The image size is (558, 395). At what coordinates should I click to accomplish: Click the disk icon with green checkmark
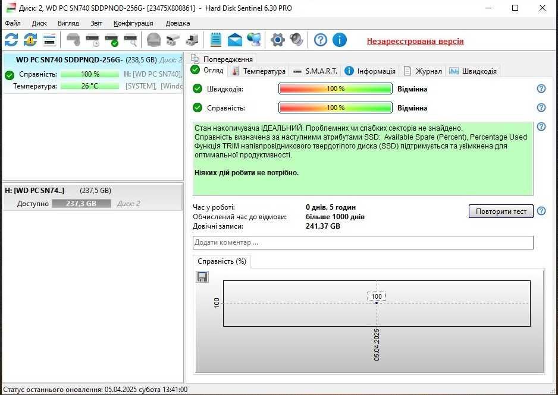pyautogui.click(x=111, y=40)
